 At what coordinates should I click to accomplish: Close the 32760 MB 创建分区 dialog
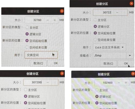(62, 11)
